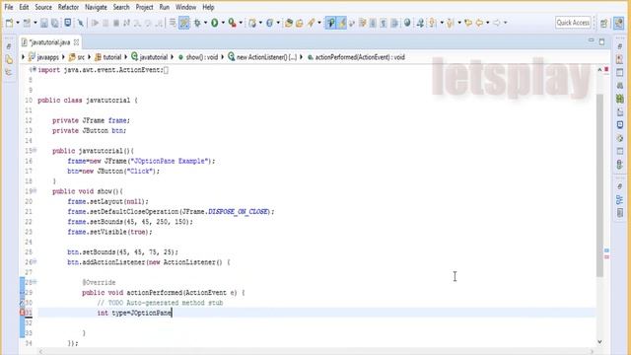Click the Save All toolbar icon
The width and height of the screenshot is (631, 355).
(55, 23)
